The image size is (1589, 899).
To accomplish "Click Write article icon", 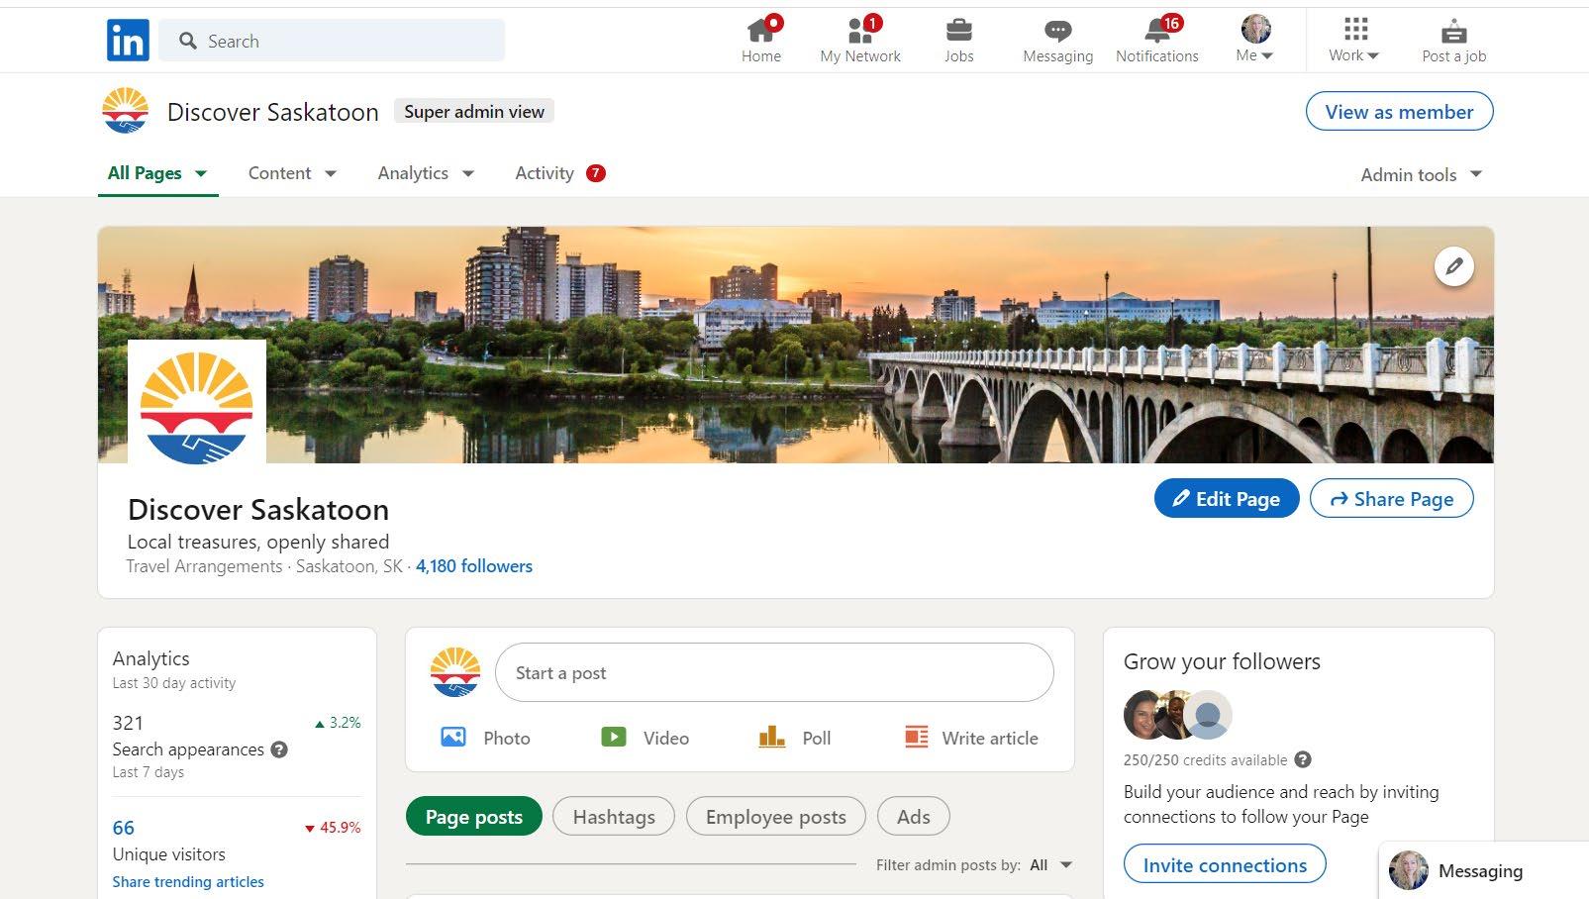I will (x=917, y=738).
